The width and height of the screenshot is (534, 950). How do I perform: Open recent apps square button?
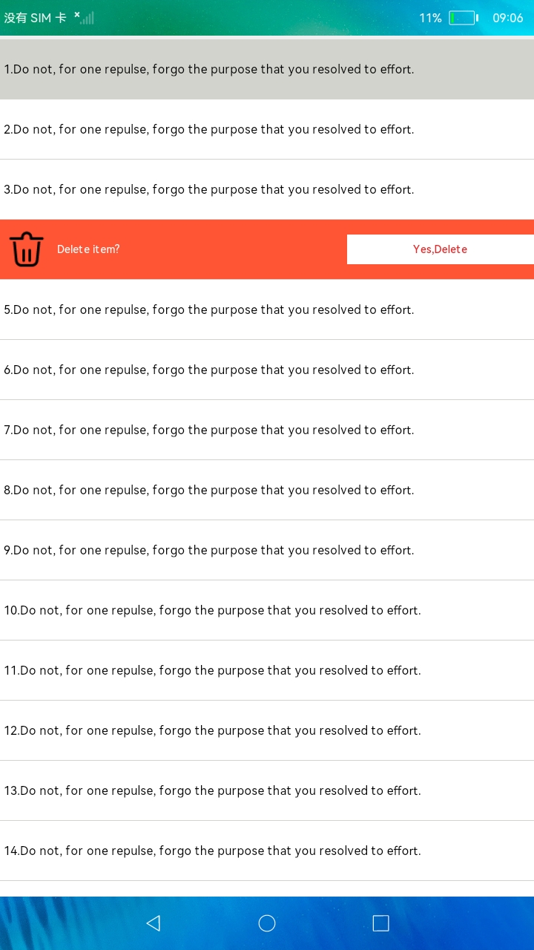pyautogui.click(x=380, y=923)
